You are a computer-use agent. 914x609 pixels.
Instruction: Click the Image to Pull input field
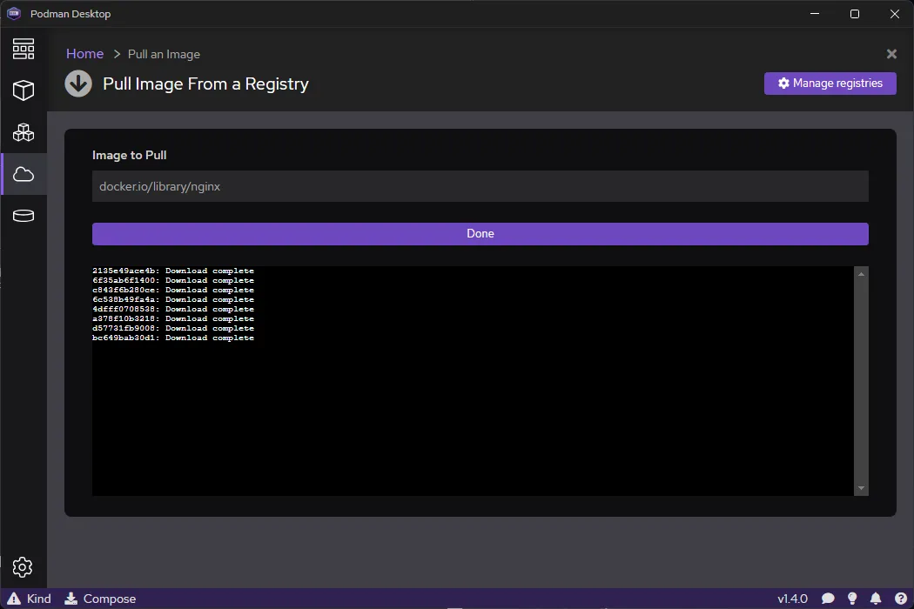[x=481, y=186]
